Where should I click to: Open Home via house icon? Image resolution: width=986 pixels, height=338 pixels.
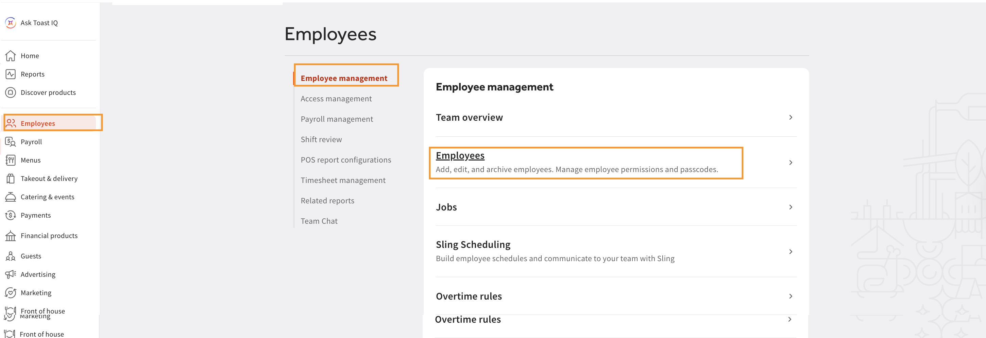[10, 56]
